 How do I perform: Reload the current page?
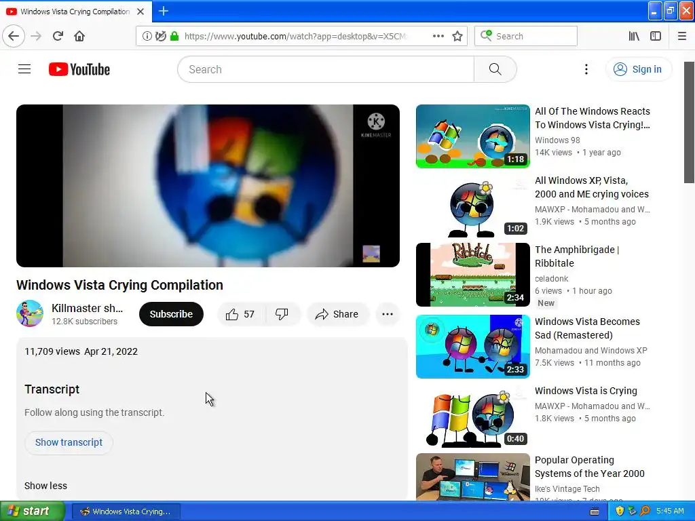pyautogui.click(x=58, y=36)
